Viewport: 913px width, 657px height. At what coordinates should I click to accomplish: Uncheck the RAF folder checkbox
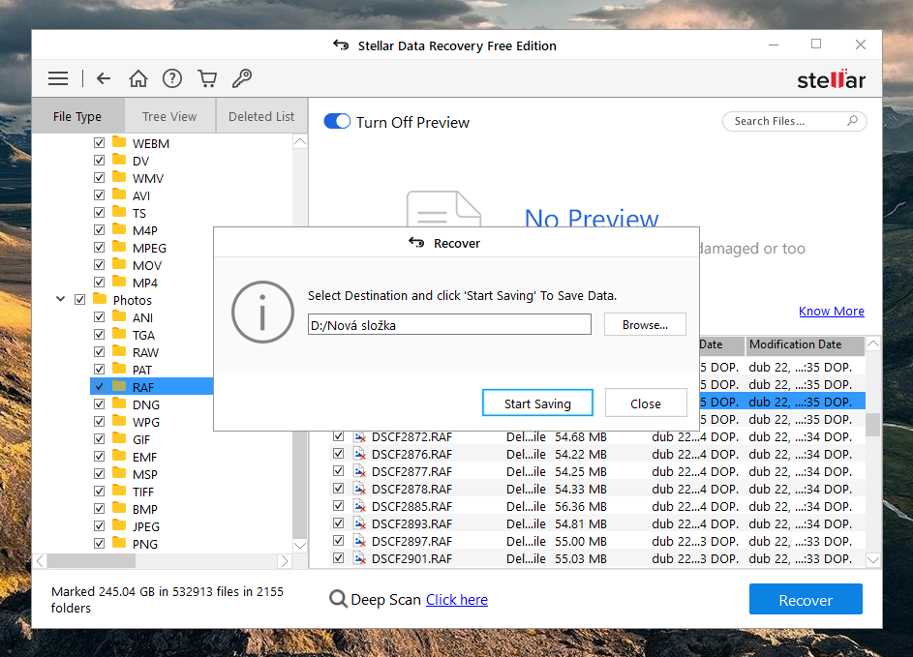[99, 386]
